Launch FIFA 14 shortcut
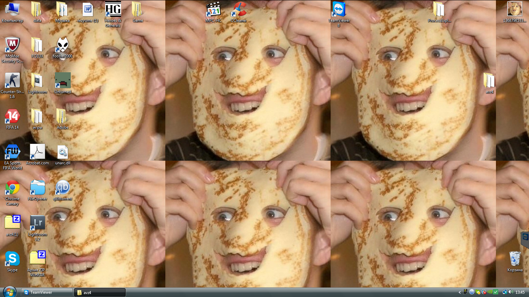The width and height of the screenshot is (529, 297). [13, 119]
